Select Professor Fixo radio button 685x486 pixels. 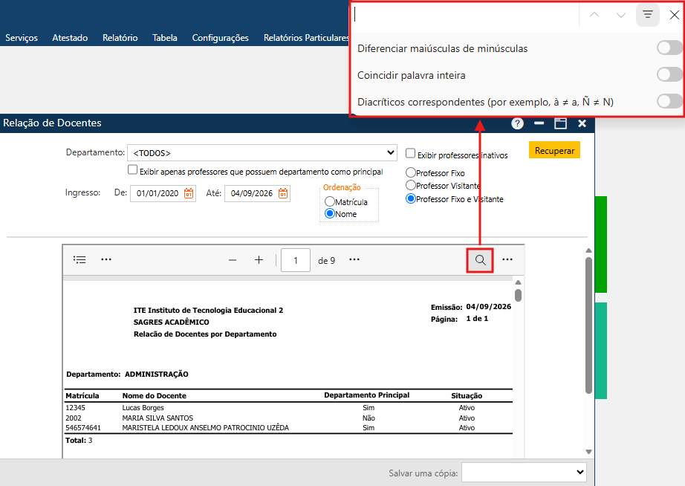411,172
